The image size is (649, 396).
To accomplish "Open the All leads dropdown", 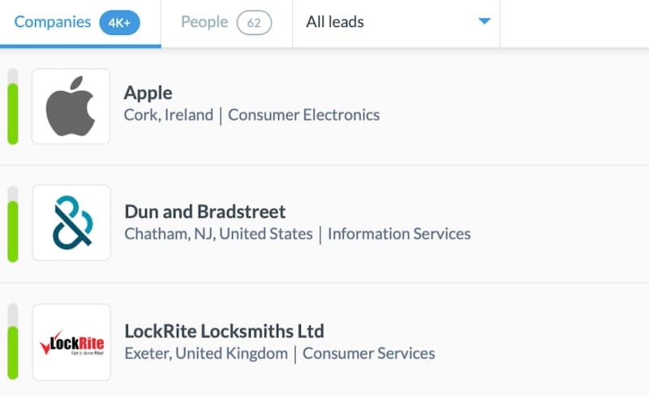I will [x=398, y=23].
